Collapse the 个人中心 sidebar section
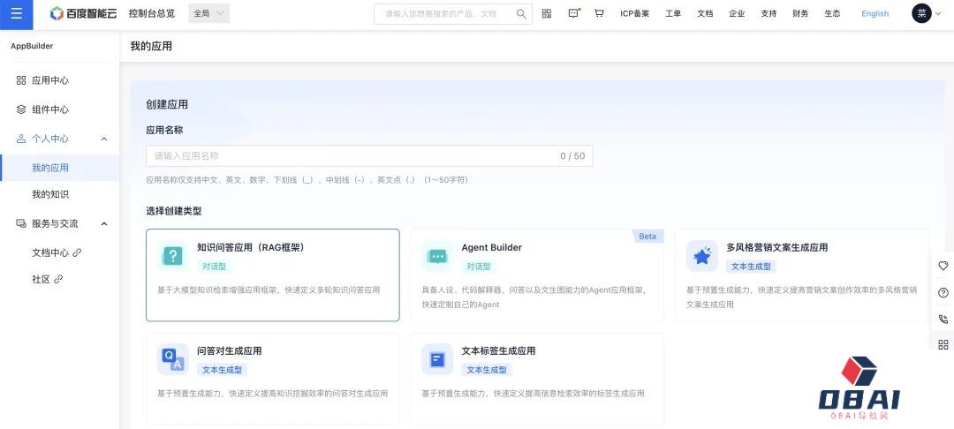The image size is (954, 429). coord(104,139)
